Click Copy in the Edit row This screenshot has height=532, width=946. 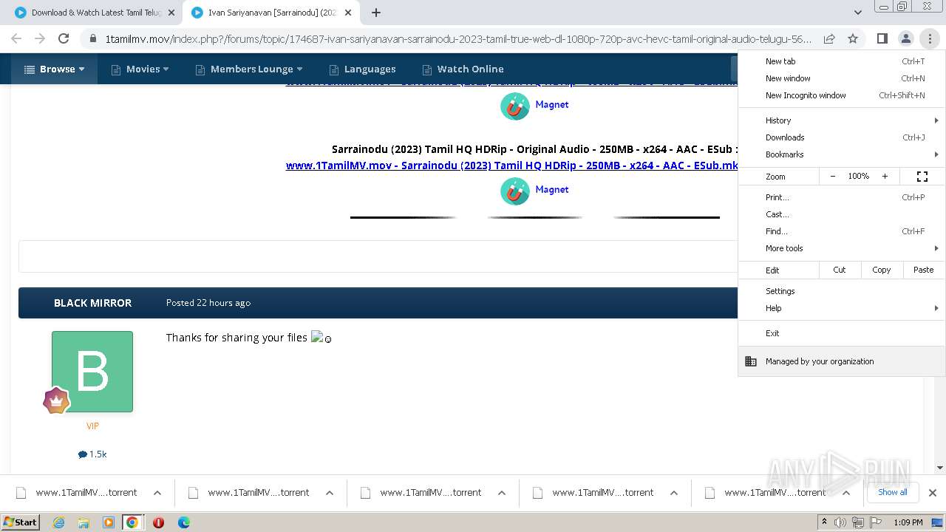click(882, 270)
